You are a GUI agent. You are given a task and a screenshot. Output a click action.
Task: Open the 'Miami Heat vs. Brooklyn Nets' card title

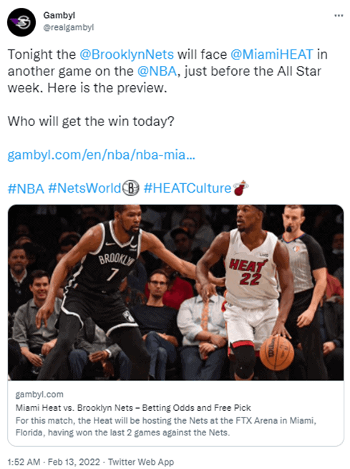pyautogui.click(x=133, y=407)
